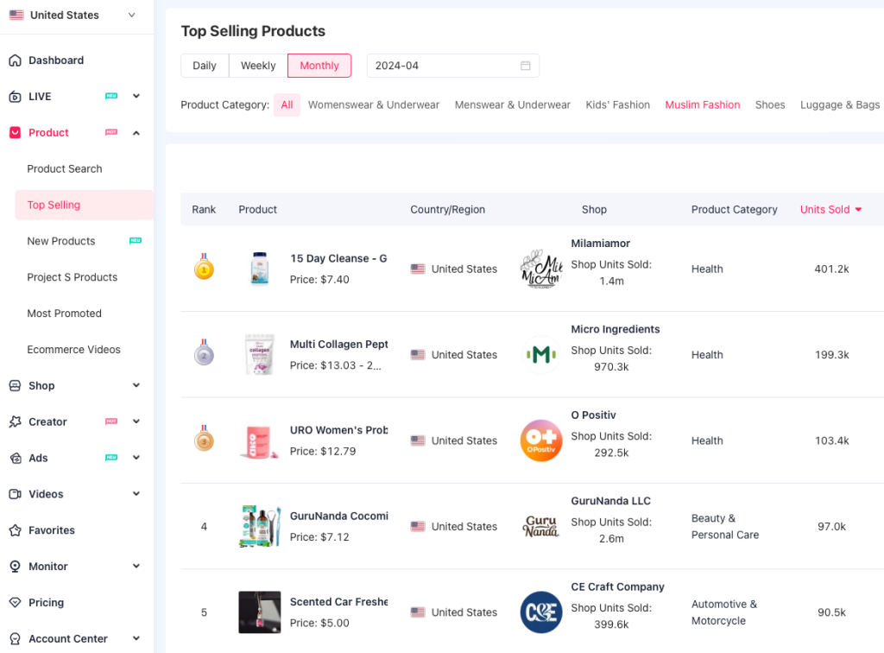Filter by Womenswear & Underwear category
Viewport: 884px width, 653px height.
tap(374, 105)
